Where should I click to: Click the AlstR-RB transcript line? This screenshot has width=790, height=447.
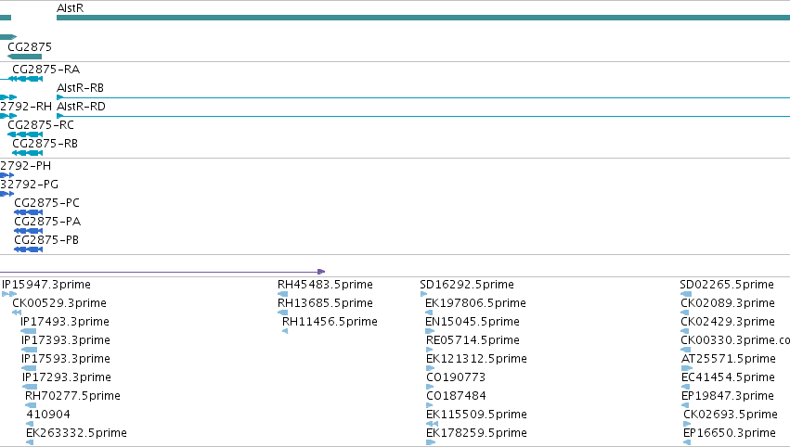coord(423,97)
